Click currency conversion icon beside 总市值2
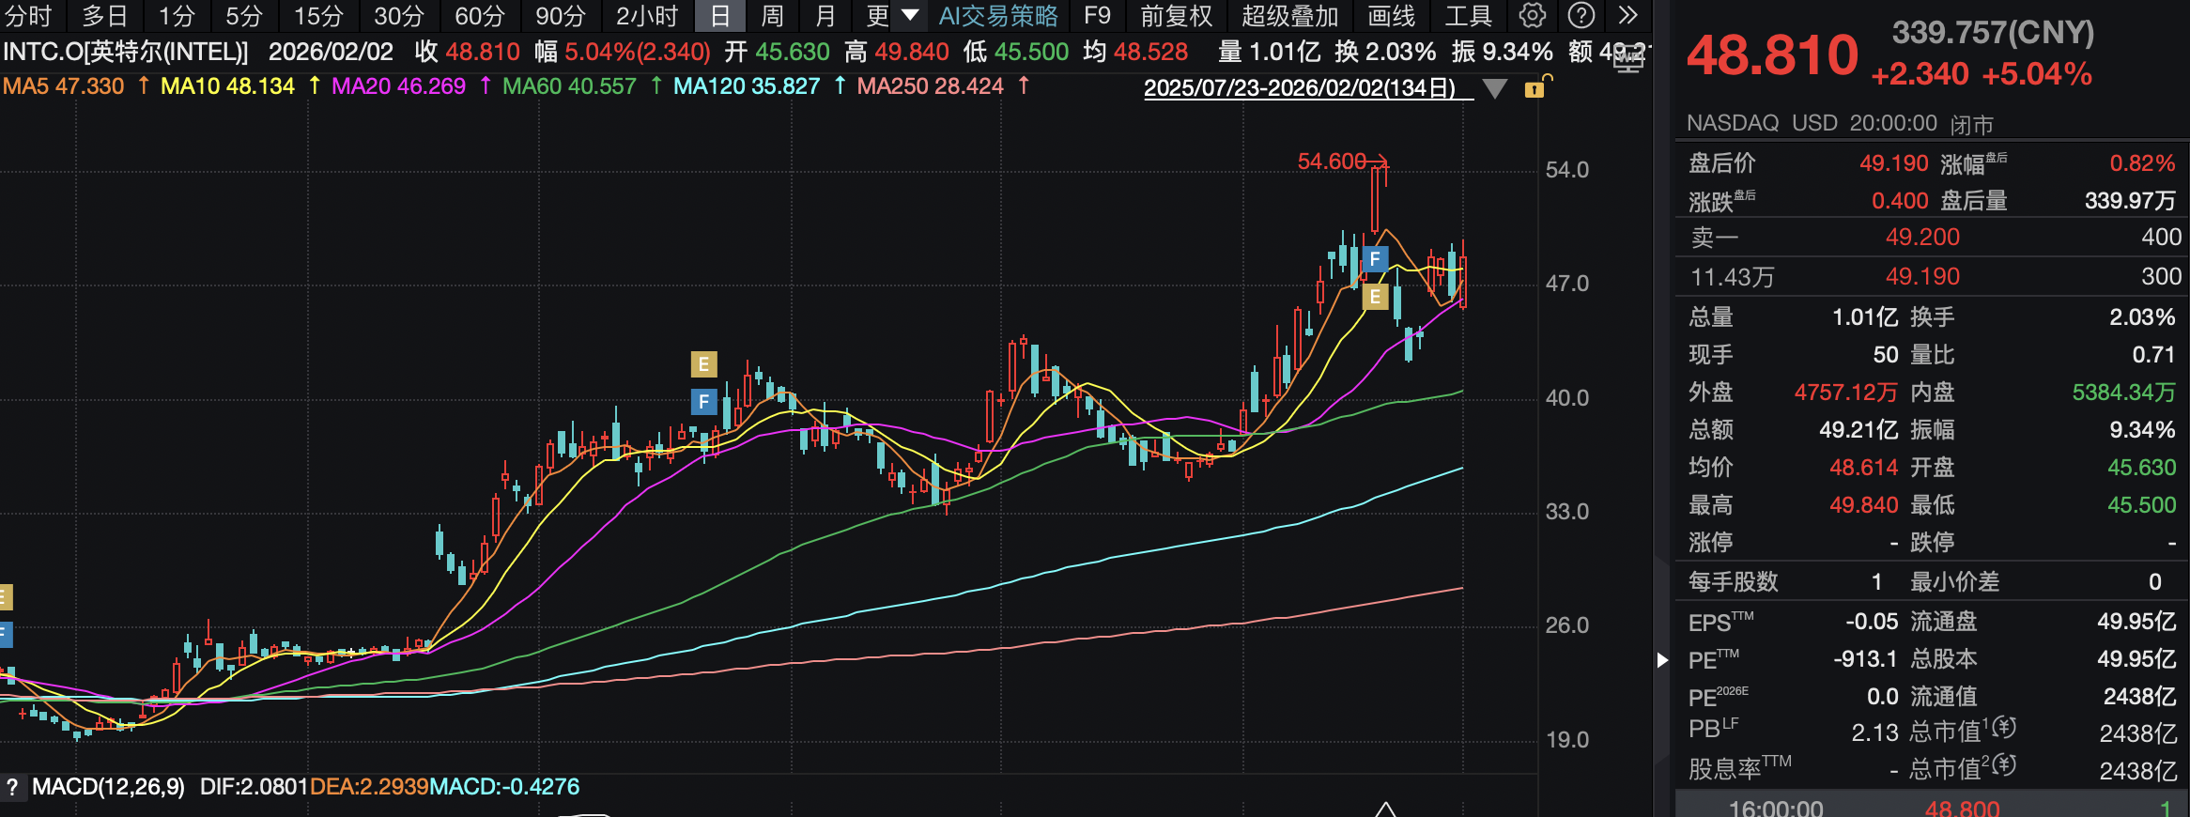Image resolution: width=2190 pixels, height=817 pixels. (x=2004, y=766)
